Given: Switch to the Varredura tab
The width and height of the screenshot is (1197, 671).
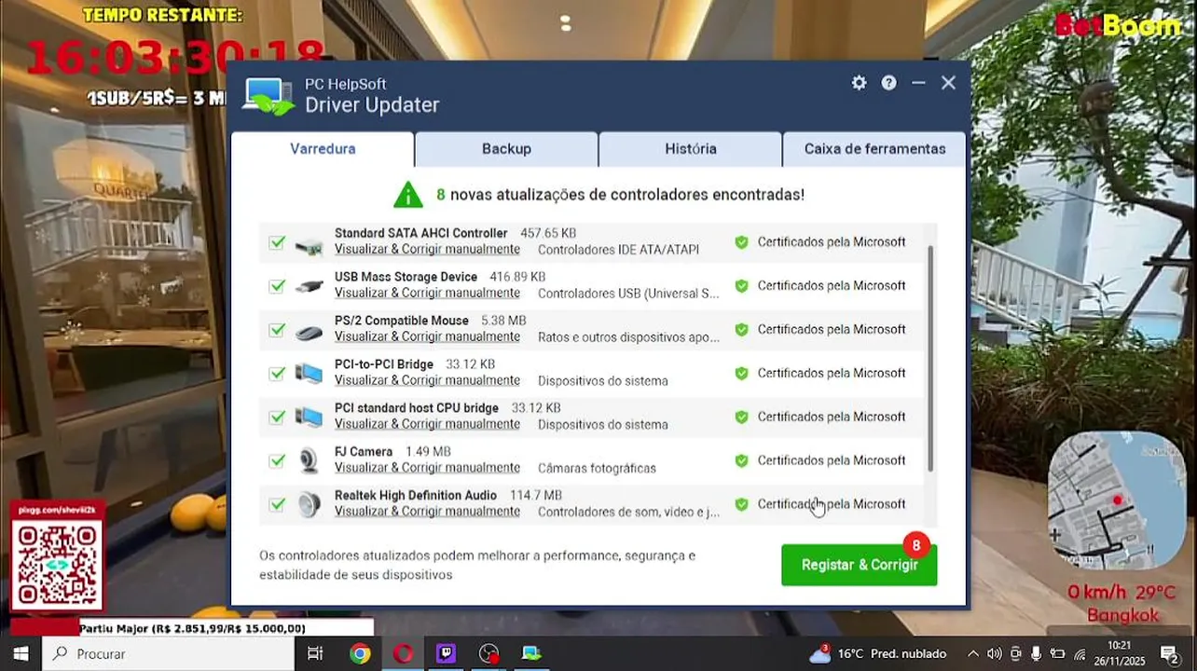Looking at the screenshot, I should pyautogui.click(x=323, y=149).
